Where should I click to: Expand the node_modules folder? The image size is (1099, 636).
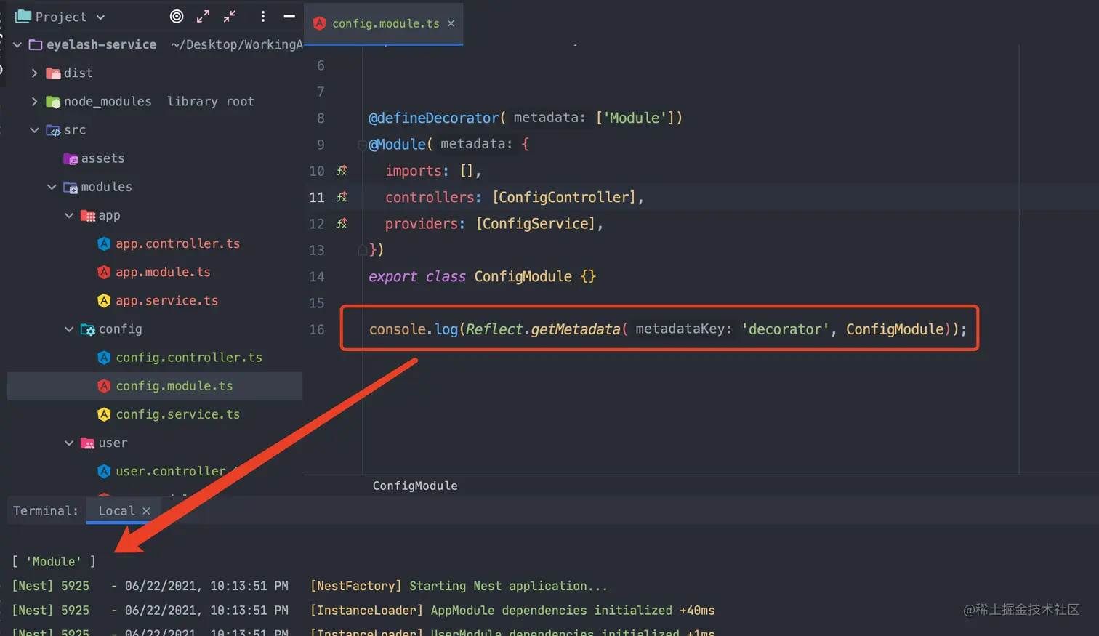click(x=34, y=102)
